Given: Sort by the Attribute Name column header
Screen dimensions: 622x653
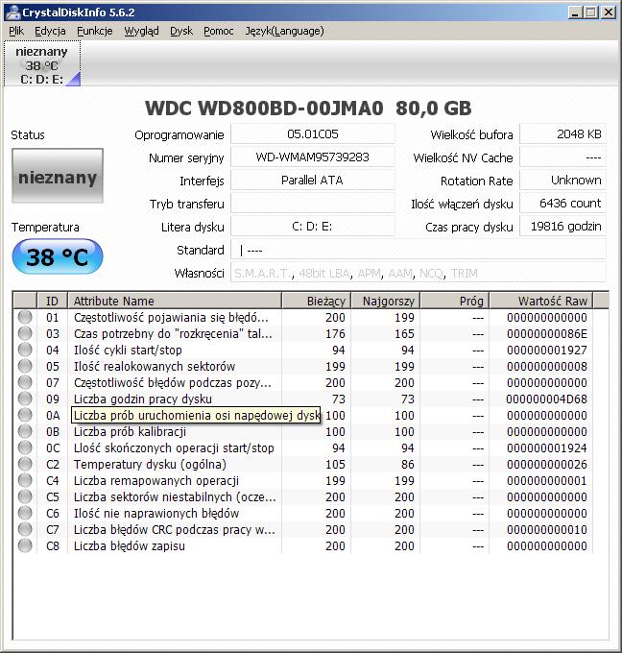Looking at the screenshot, I should click(x=175, y=301).
